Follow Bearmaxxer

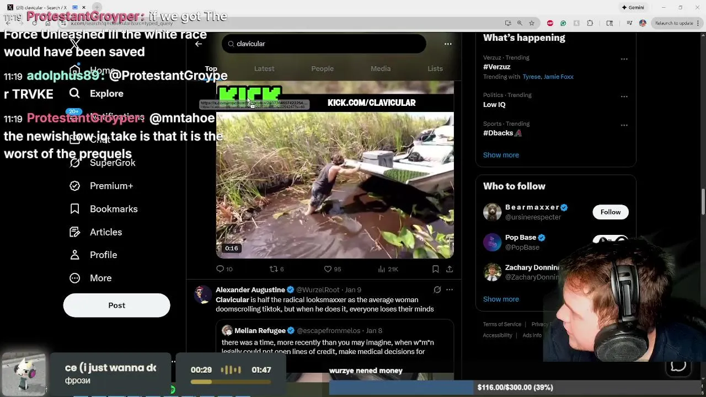pos(610,212)
